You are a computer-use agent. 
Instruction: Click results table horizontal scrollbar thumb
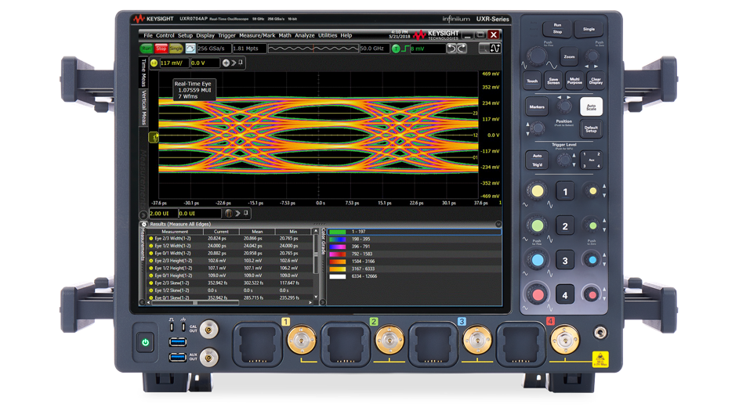point(195,303)
